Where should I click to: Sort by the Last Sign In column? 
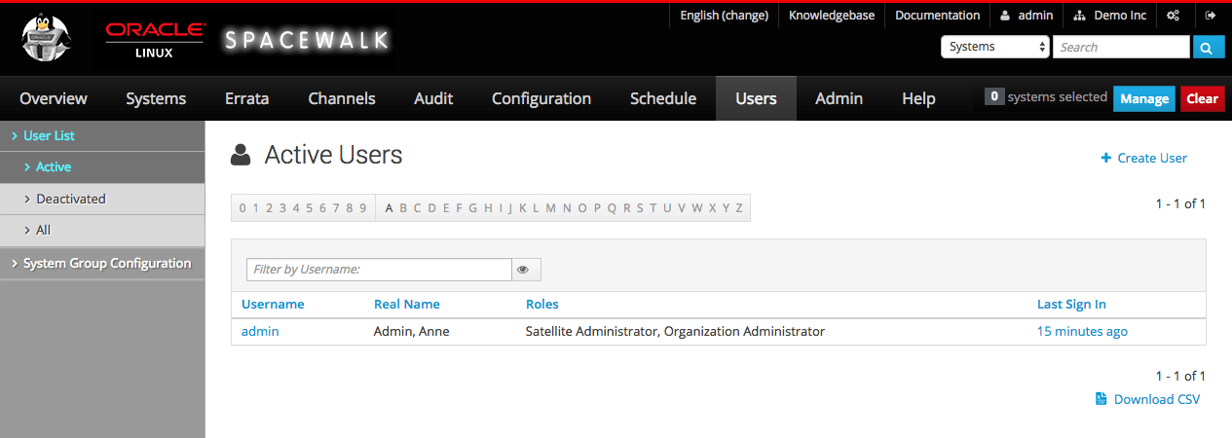(1071, 304)
